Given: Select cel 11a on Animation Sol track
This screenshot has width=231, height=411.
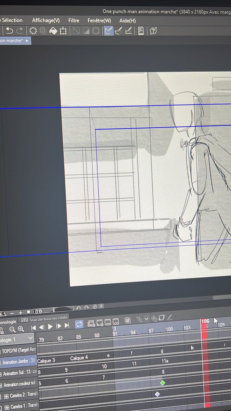Looking at the screenshot, I should (165, 361).
